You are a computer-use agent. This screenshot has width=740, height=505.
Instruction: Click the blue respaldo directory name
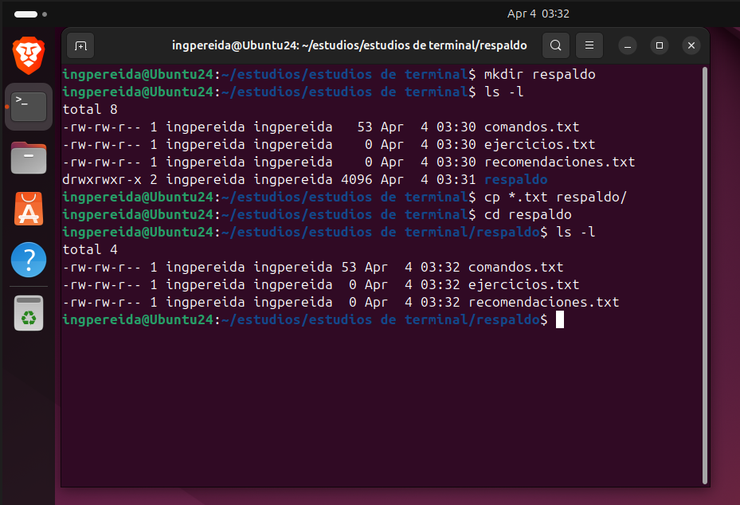point(516,179)
